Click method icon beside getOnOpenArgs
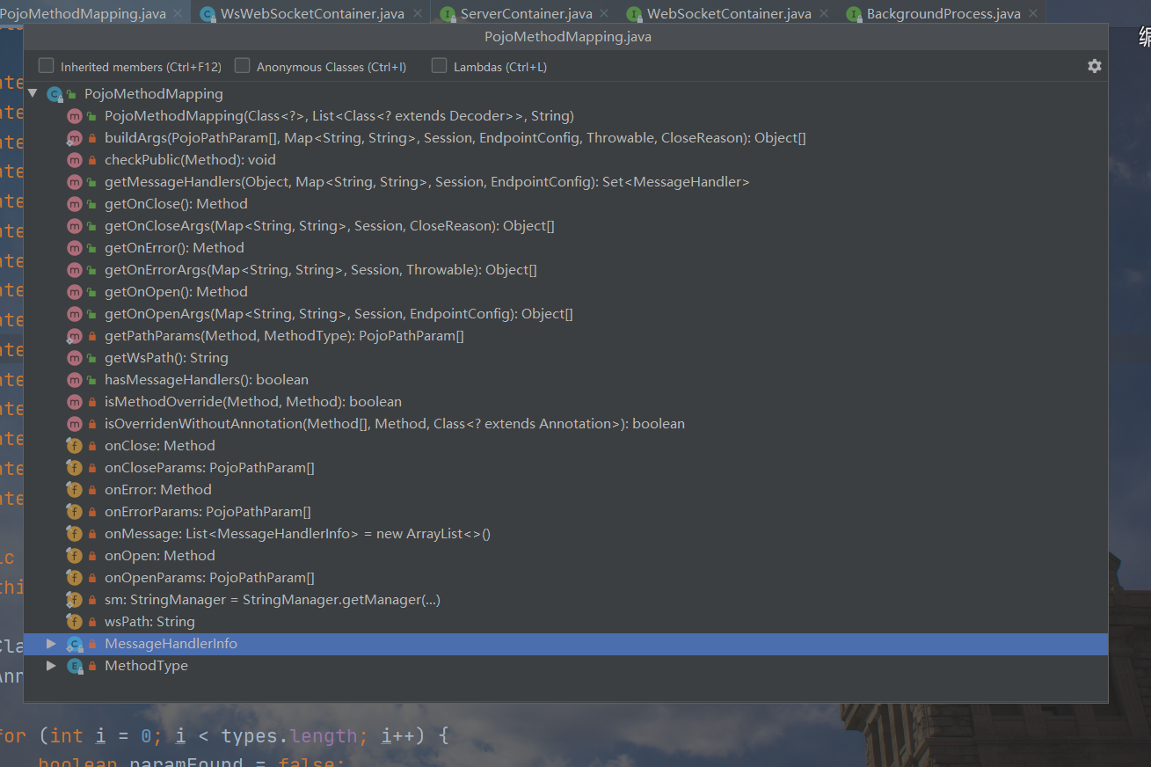Image resolution: width=1151 pixels, height=767 pixels. click(x=75, y=314)
